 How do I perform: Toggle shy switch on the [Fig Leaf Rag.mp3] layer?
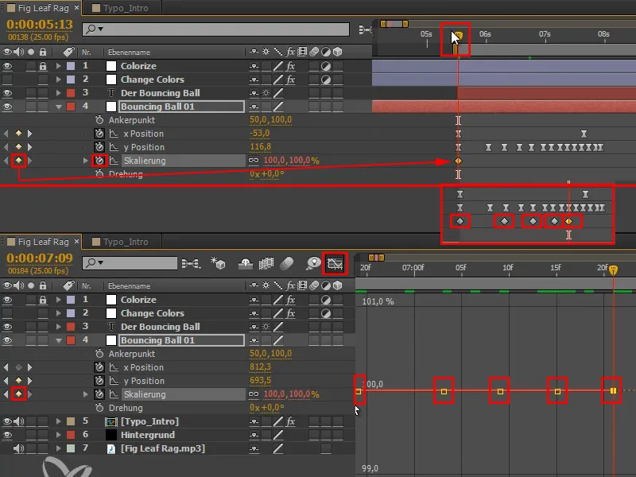click(x=254, y=448)
